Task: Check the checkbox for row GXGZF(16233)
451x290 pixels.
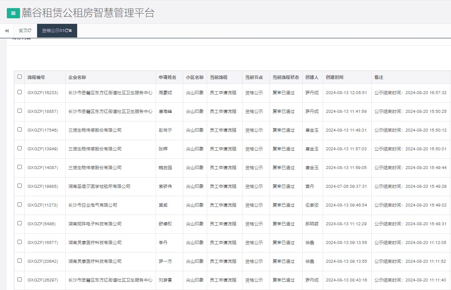Action: point(19,93)
